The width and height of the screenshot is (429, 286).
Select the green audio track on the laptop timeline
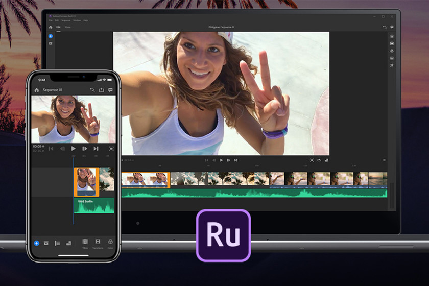click(254, 194)
